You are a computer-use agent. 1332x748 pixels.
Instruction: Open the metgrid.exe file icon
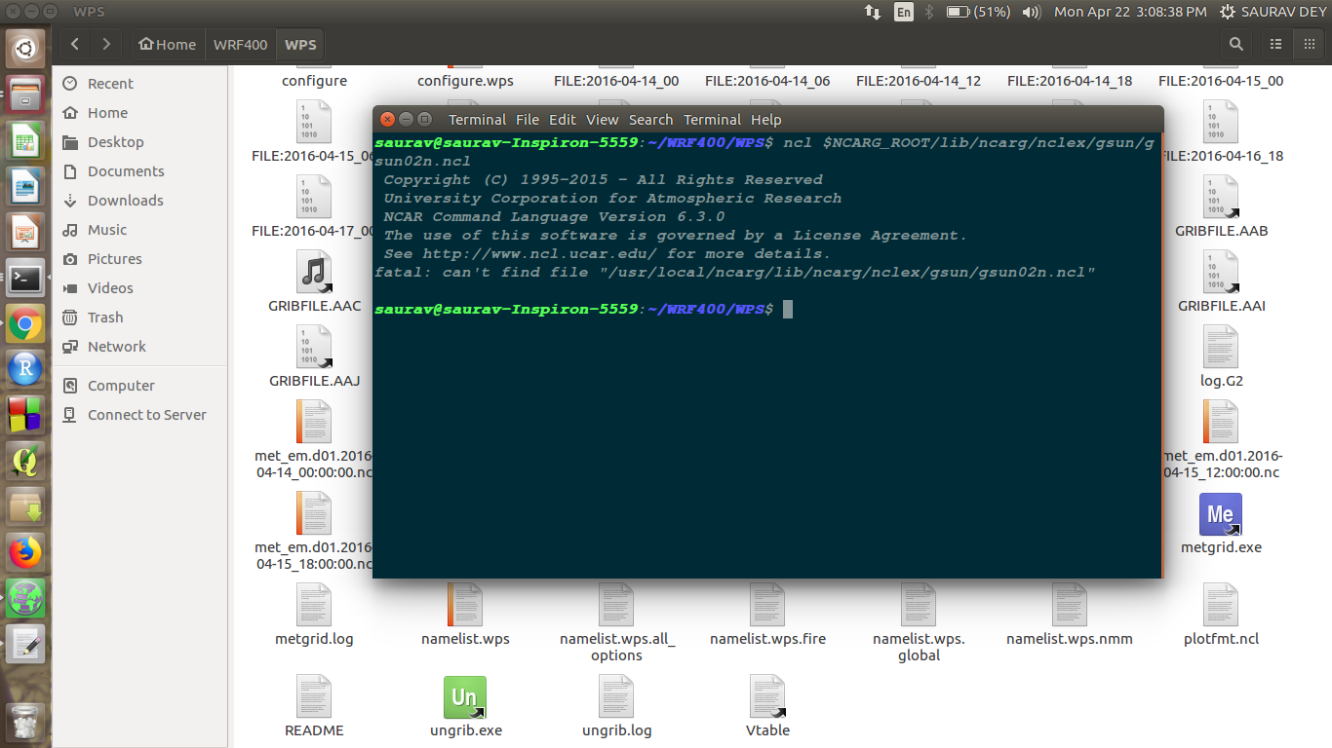click(1221, 514)
